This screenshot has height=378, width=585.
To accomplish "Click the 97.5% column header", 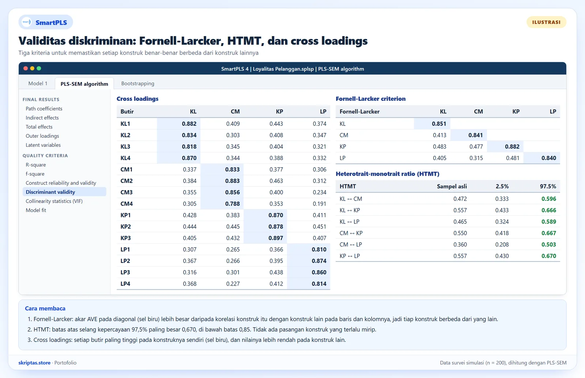I will pos(548,186).
